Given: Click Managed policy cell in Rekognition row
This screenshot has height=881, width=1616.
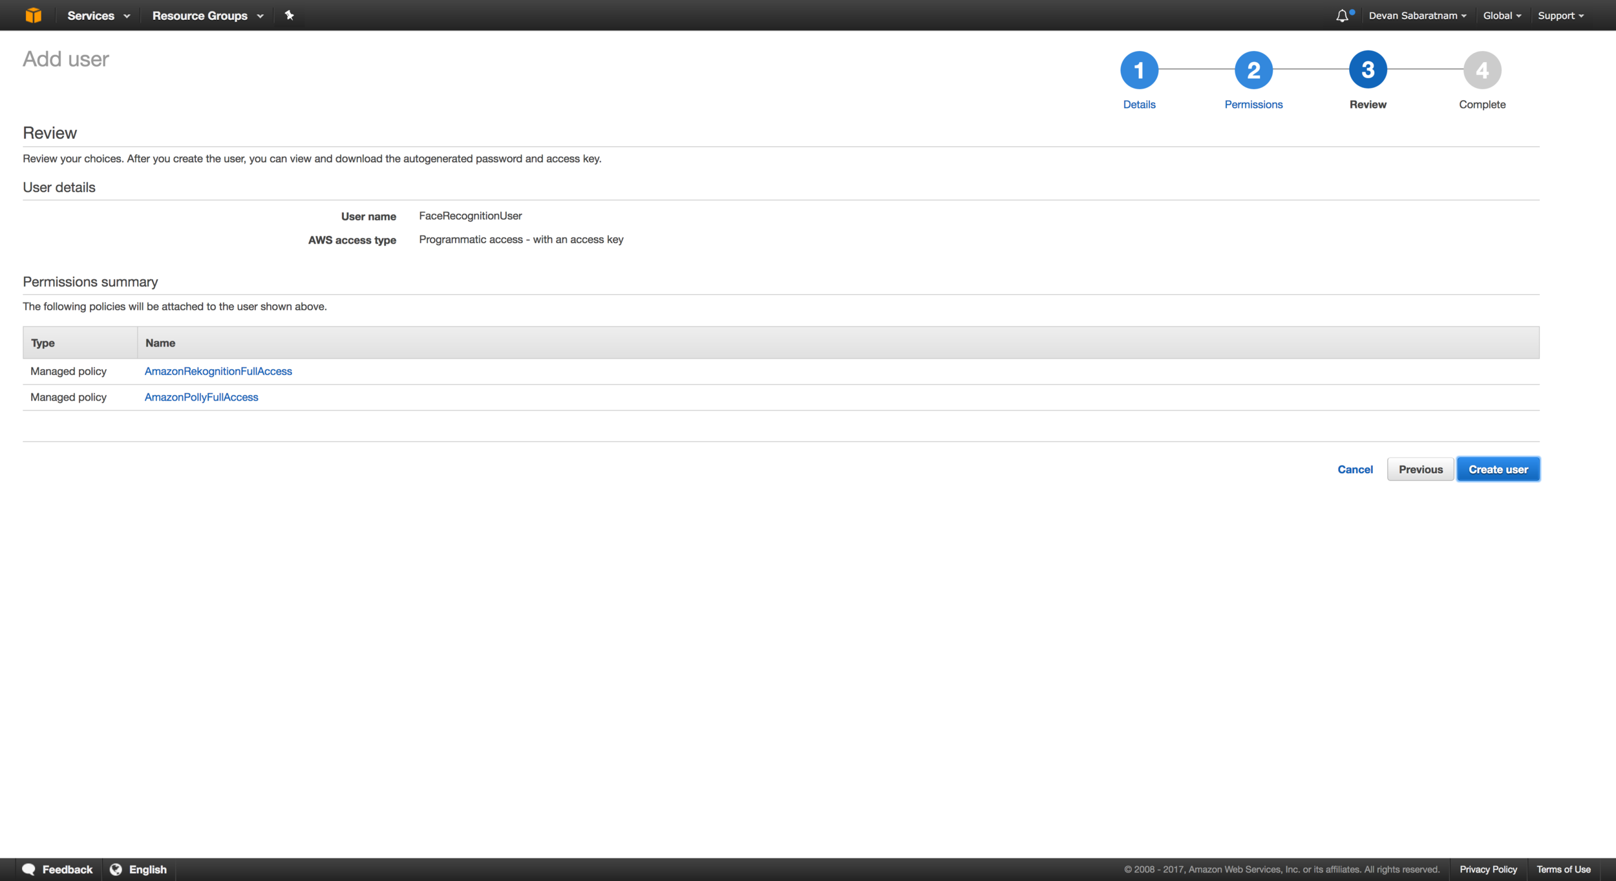Looking at the screenshot, I should coord(69,371).
